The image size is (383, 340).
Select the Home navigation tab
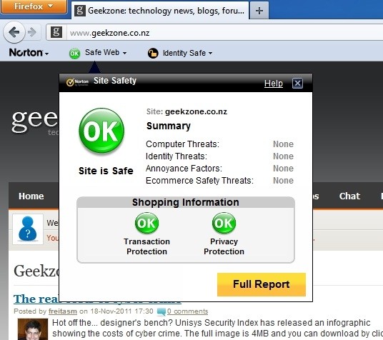coord(31,196)
